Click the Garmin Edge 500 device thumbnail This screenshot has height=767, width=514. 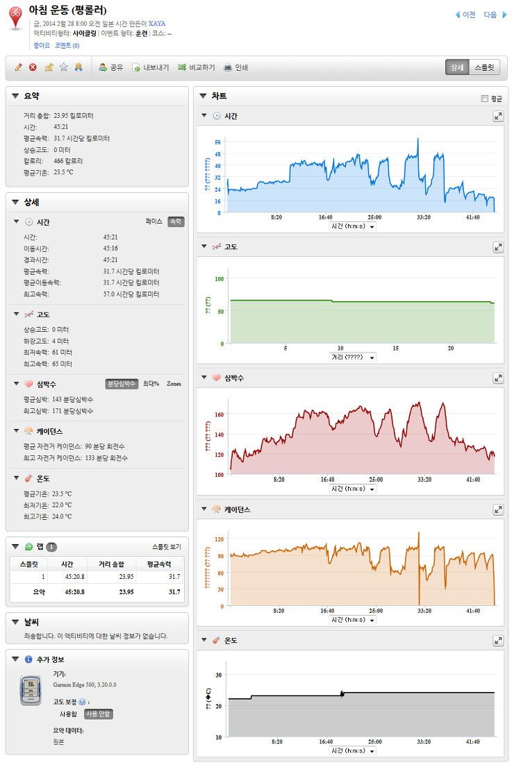(x=31, y=690)
